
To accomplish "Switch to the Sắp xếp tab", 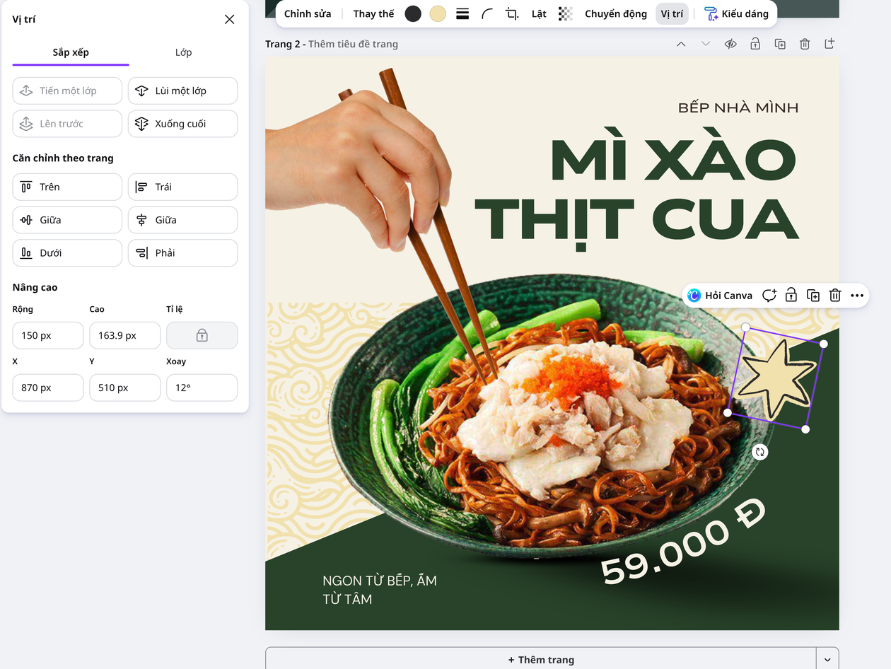I will [71, 52].
